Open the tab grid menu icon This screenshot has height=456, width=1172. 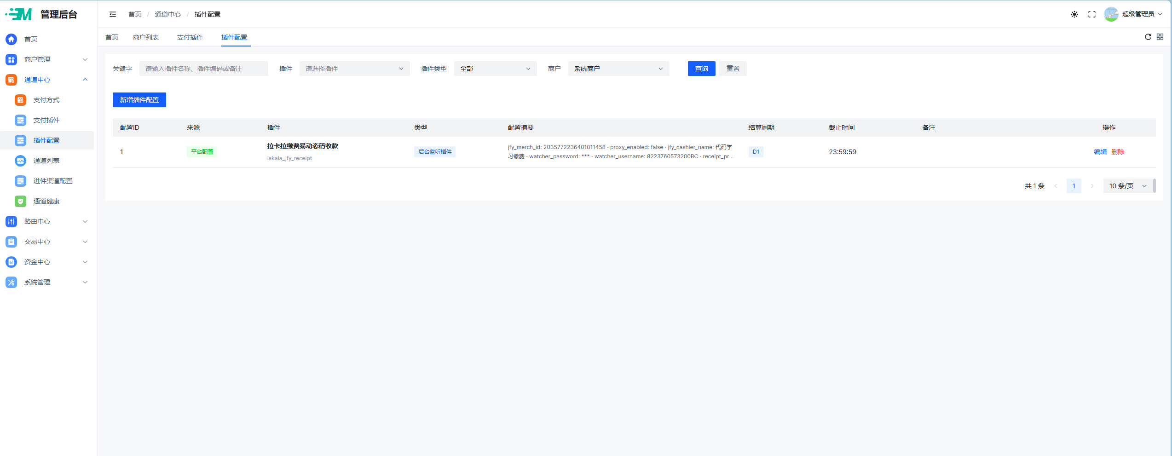click(x=1160, y=37)
